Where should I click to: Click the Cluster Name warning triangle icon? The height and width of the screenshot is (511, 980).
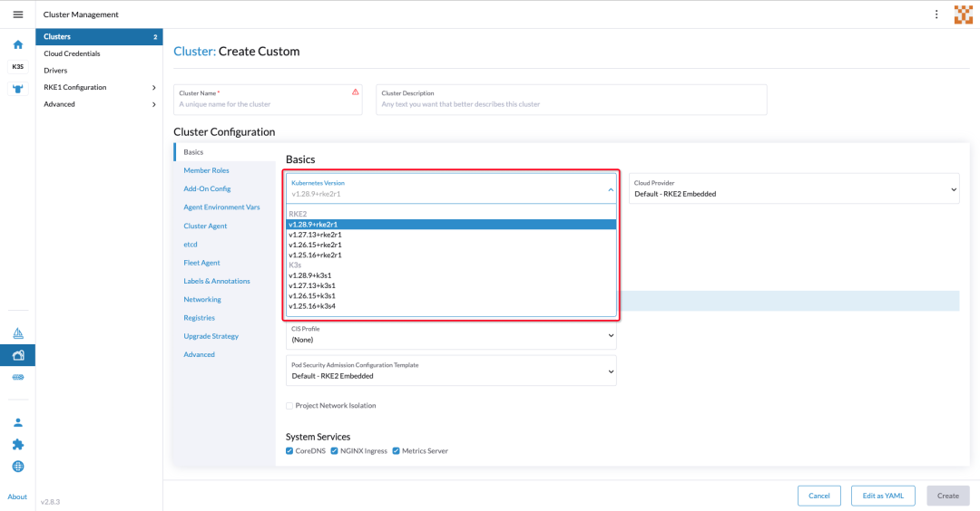(355, 92)
